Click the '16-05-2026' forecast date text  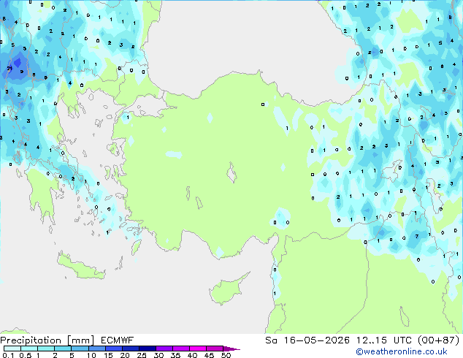click(x=317, y=340)
